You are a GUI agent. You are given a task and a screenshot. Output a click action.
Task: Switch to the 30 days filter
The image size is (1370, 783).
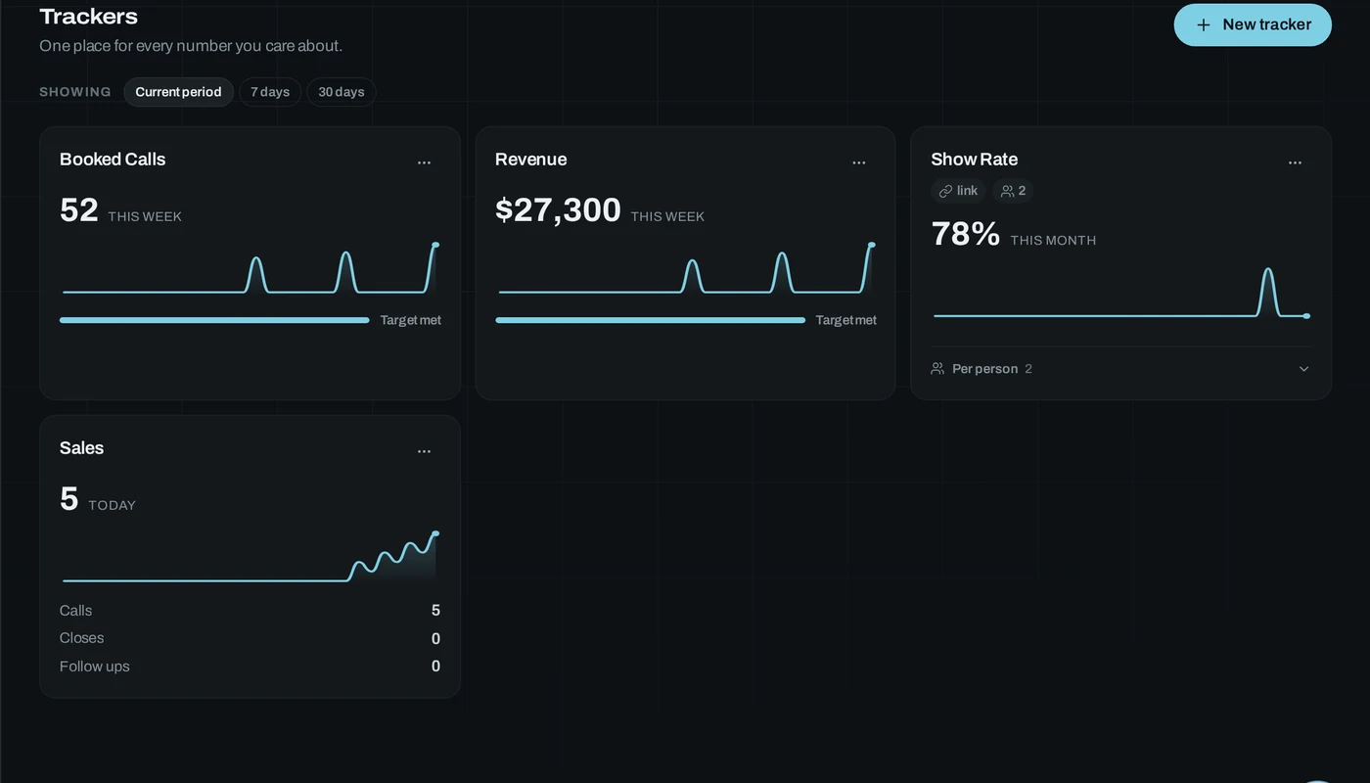pyautogui.click(x=342, y=92)
